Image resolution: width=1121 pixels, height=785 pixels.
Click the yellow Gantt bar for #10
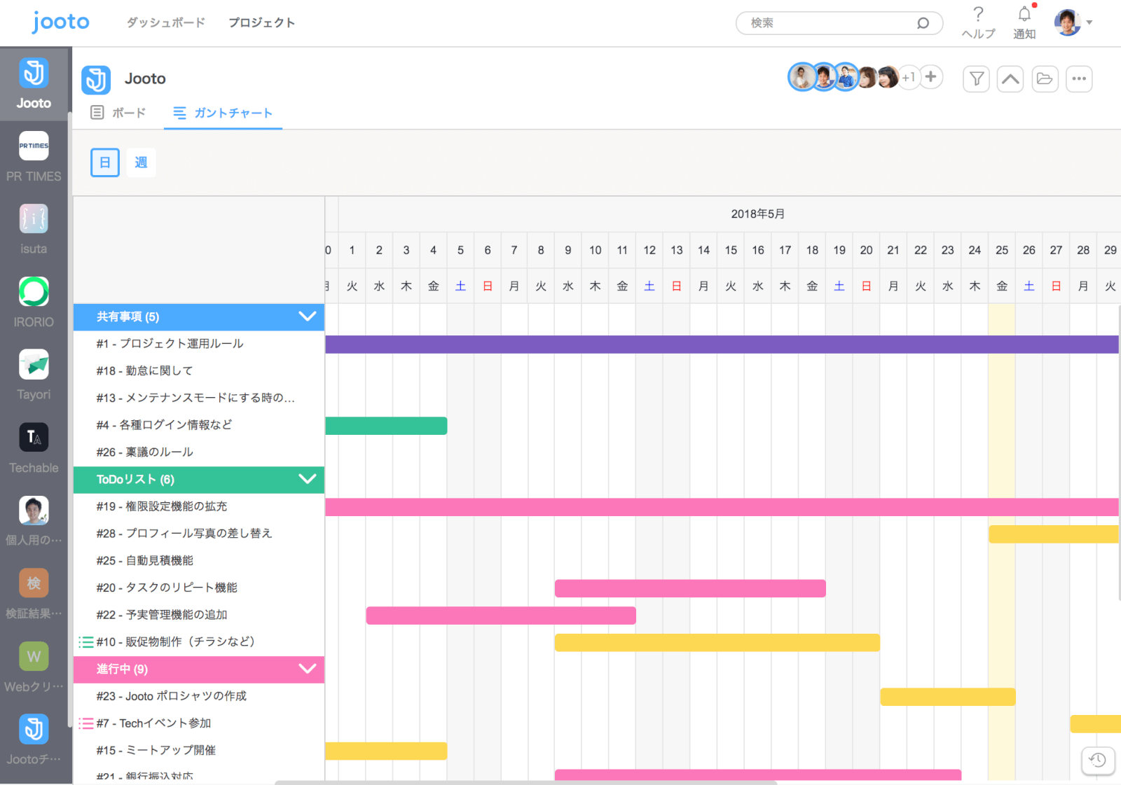(717, 643)
